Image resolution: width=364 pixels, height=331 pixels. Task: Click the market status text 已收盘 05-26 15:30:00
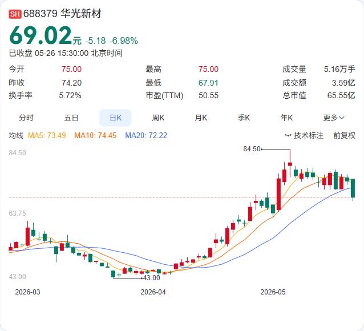pos(48,53)
